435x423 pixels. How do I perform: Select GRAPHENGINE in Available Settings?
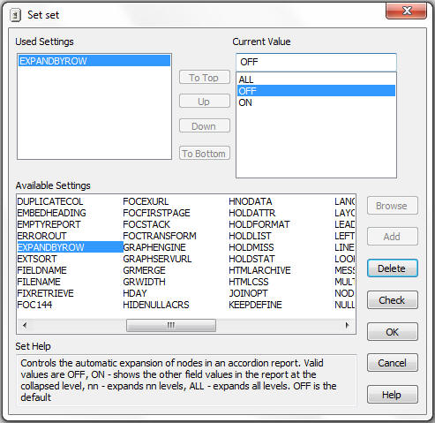tap(154, 247)
